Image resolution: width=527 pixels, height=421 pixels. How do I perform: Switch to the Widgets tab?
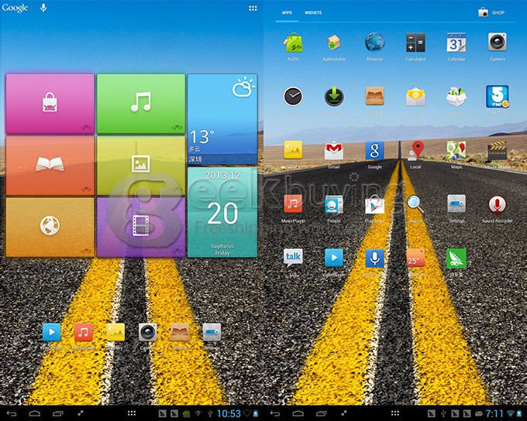313,13
